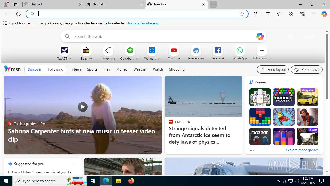
Task: Open the Shopping shortcut tile
Action: (108, 53)
